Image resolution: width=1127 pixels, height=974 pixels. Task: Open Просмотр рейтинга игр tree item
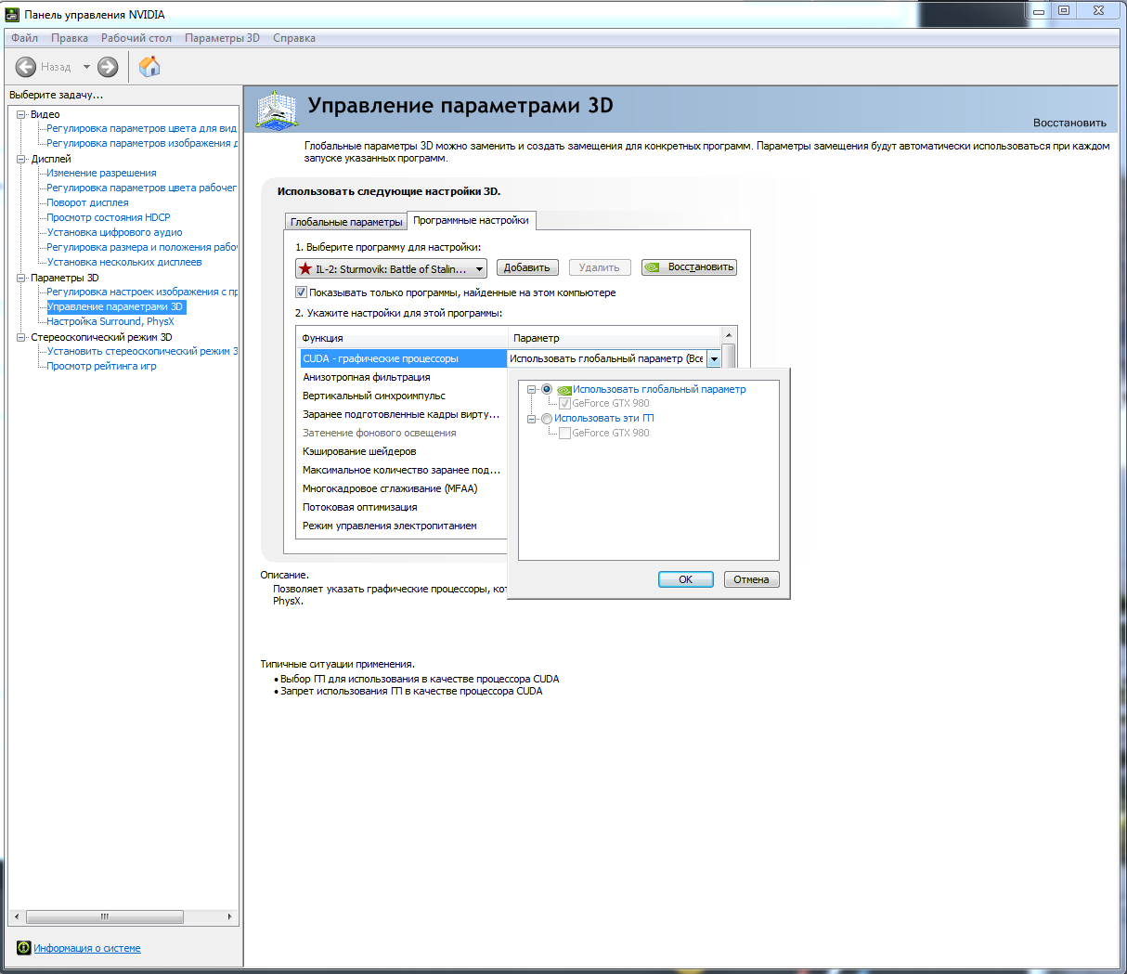[101, 366]
